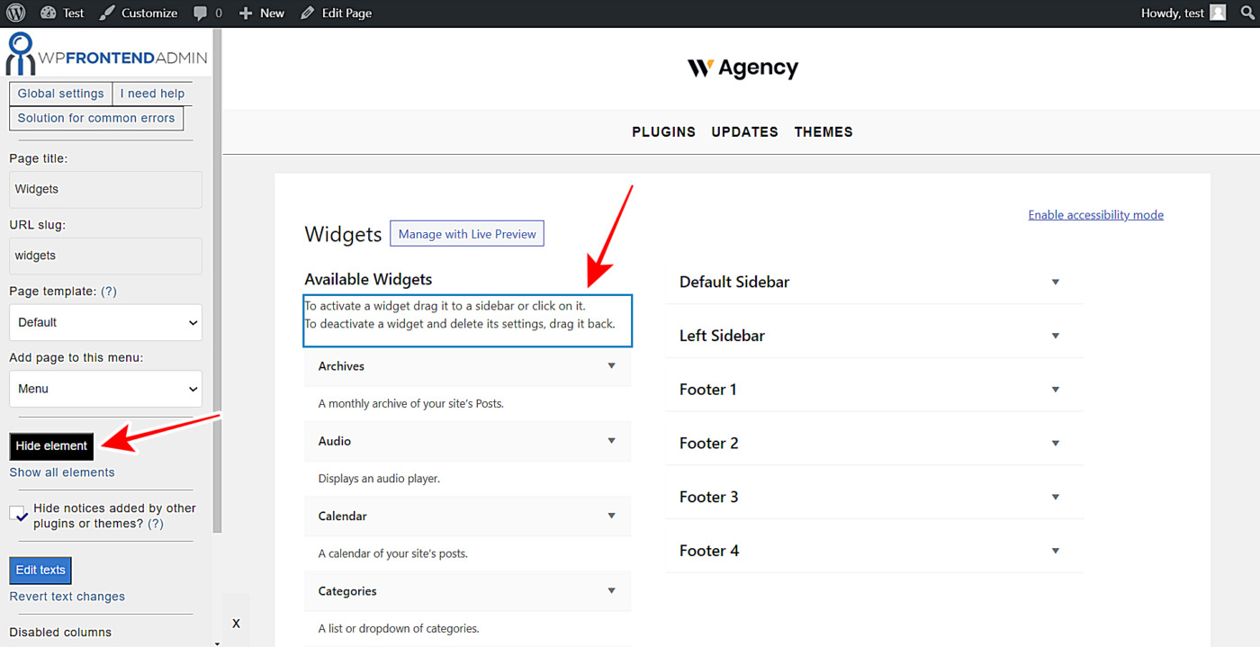1260x647 pixels.
Task: Click the Manage with Live Preview button
Action: coord(466,234)
